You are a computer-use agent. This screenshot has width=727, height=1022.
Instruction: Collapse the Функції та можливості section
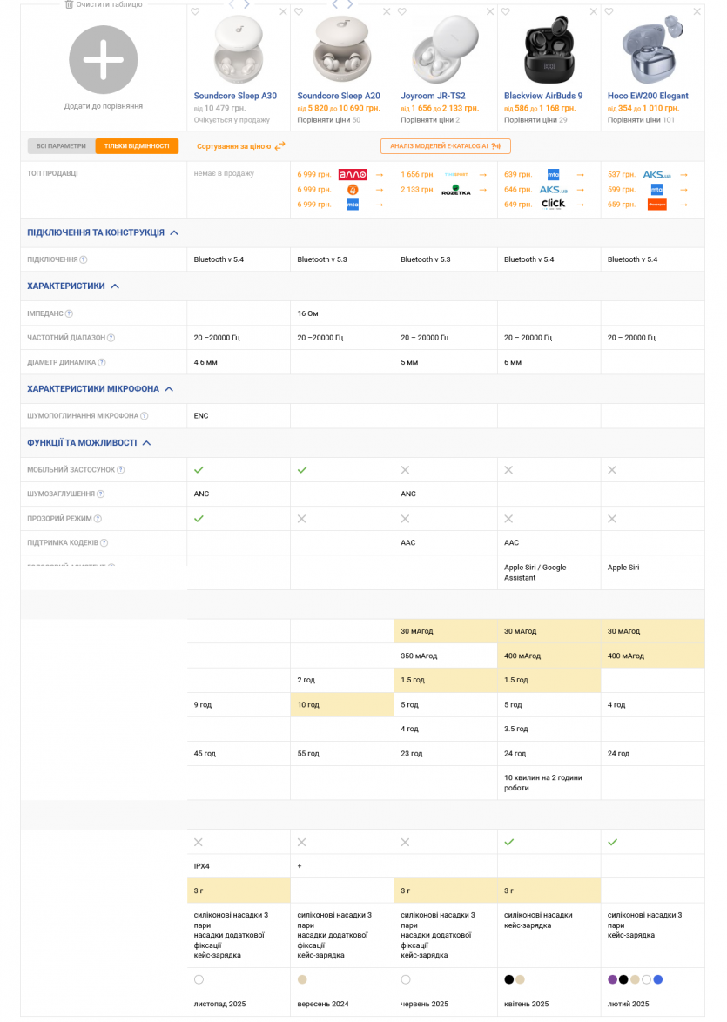pos(146,443)
